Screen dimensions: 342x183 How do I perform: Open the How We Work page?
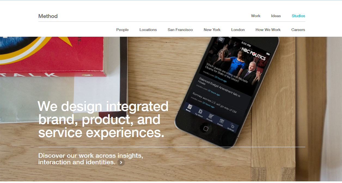point(268,30)
